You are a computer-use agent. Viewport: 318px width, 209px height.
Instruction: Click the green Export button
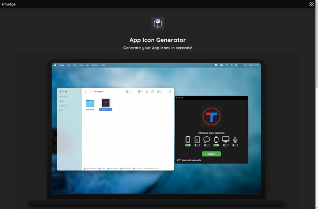click(211, 154)
